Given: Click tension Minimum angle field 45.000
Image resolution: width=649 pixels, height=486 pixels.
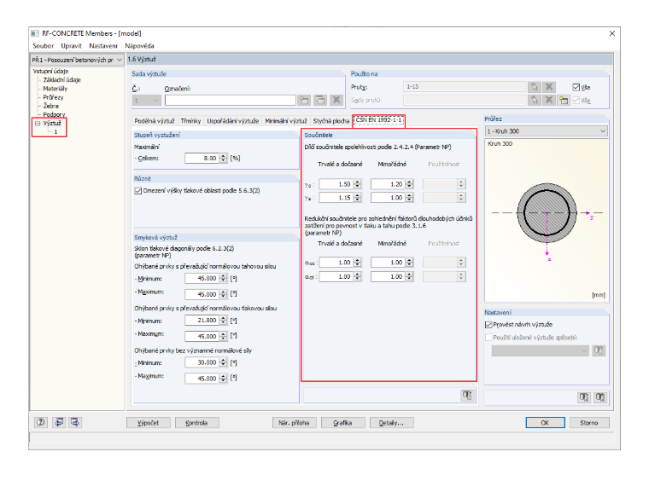Looking at the screenshot, I should pos(202,279).
